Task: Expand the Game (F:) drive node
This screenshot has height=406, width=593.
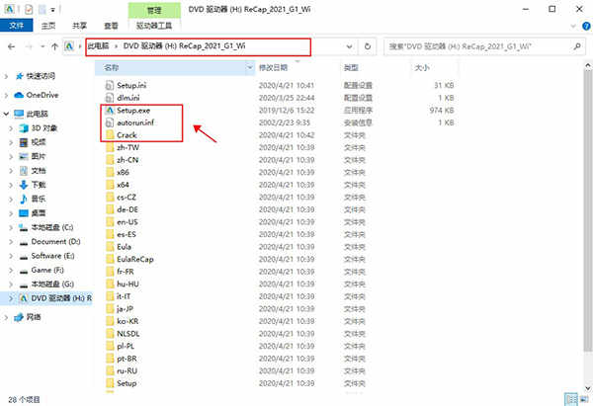Action: point(11,271)
